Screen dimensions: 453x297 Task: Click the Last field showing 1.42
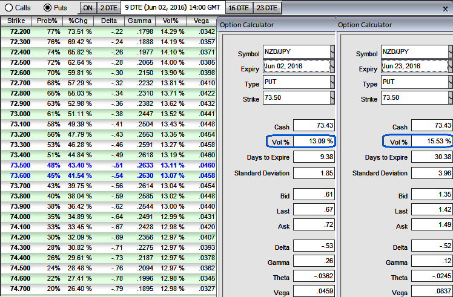(432, 209)
